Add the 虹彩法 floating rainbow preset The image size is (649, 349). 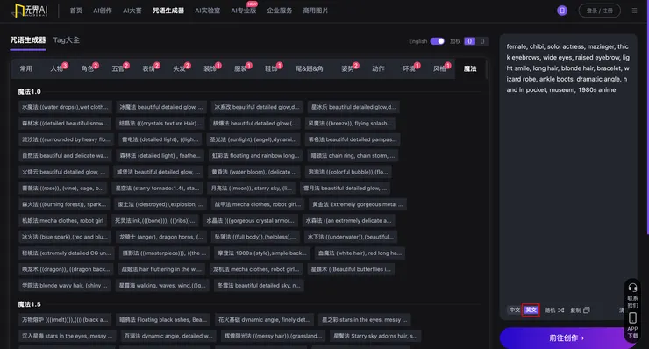pyautogui.click(x=256, y=156)
